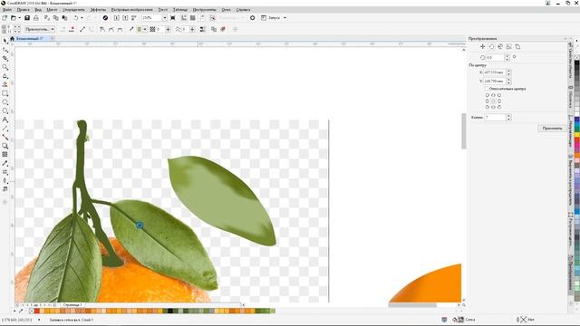Select the bottom-right anchor point radio
580x326 pixels.
pos(499,107)
